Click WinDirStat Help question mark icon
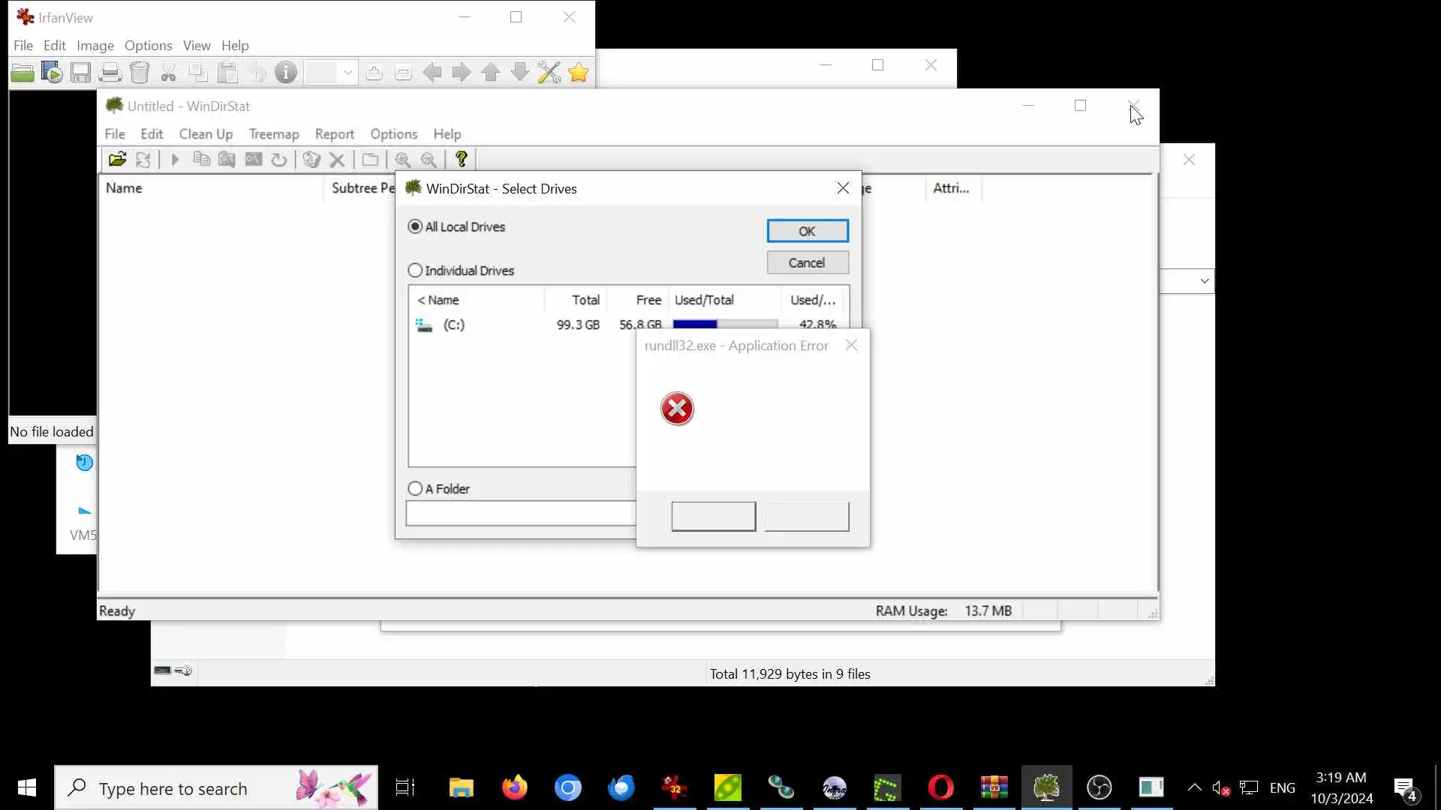 point(461,160)
